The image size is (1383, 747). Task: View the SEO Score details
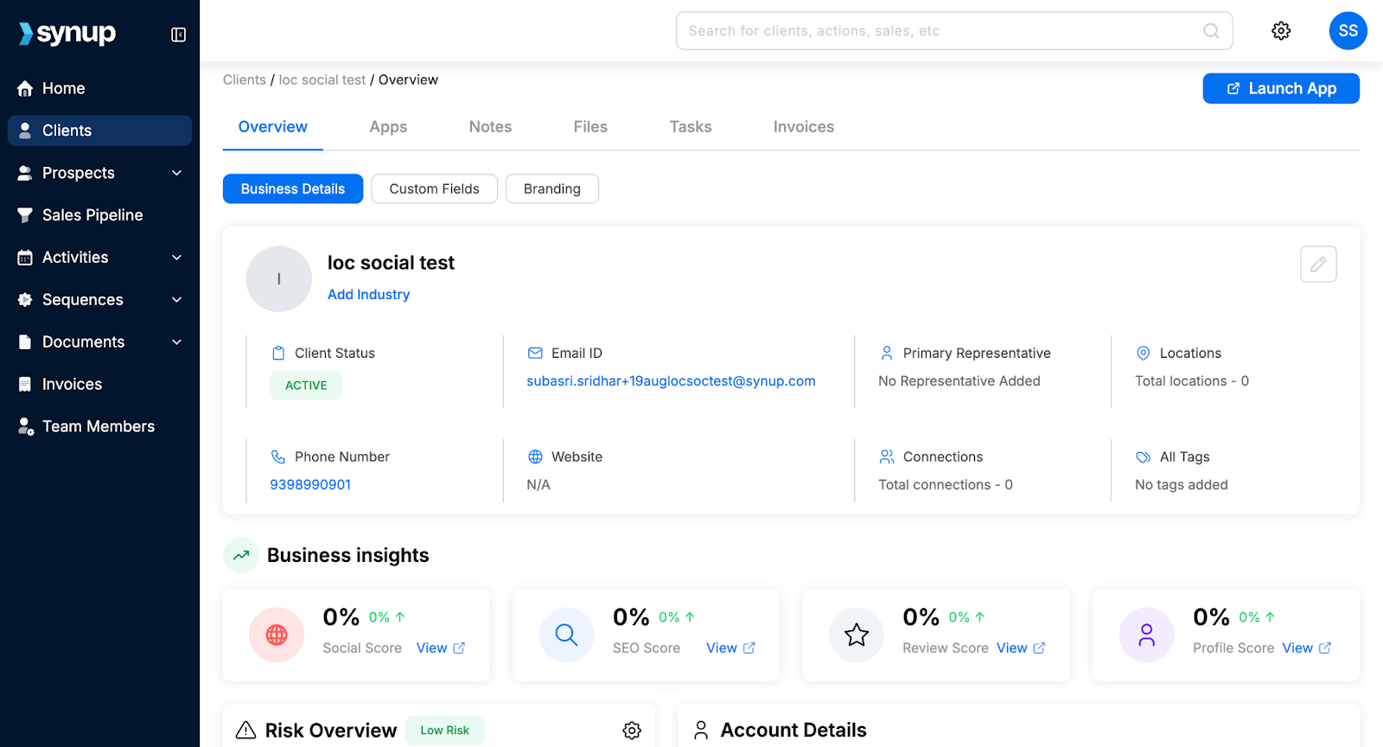coord(730,648)
